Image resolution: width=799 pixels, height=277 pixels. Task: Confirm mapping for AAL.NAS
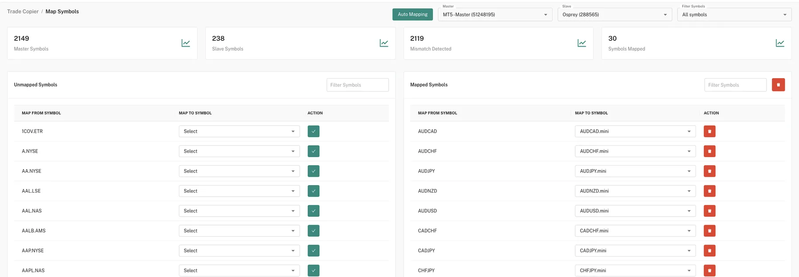click(x=313, y=211)
